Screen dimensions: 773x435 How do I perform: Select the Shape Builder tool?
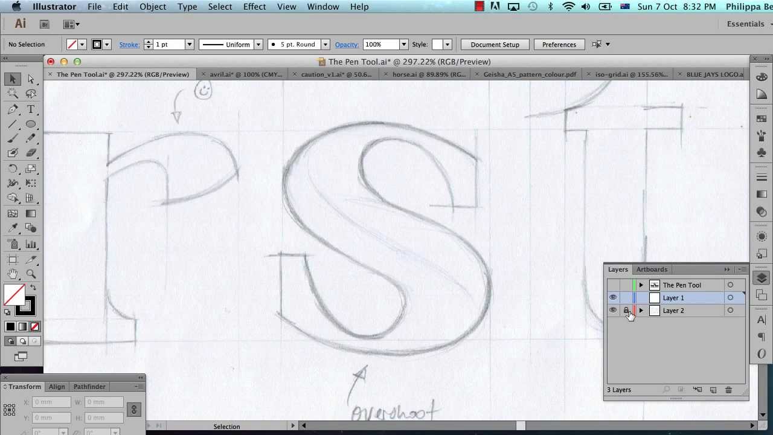coord(13,198)
